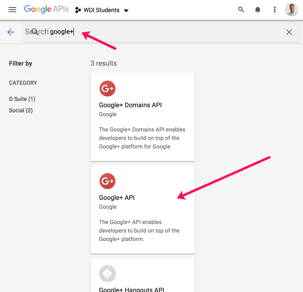Screen dimensions: 303x292
Task: Click the Google APIs logo
Action: pos(46,9)
